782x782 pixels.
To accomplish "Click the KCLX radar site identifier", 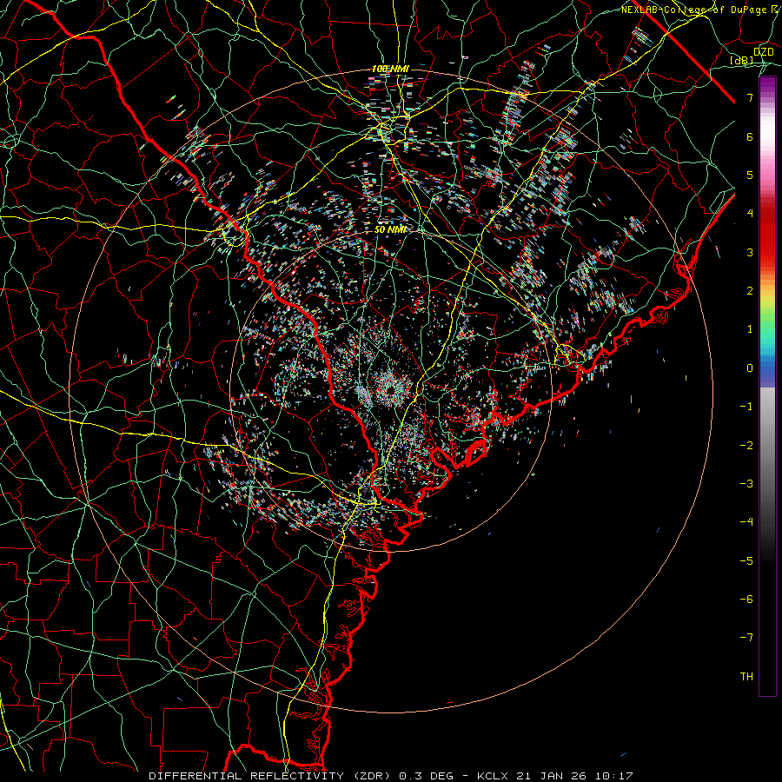I will pyautogui.click(x=493, y=776).
